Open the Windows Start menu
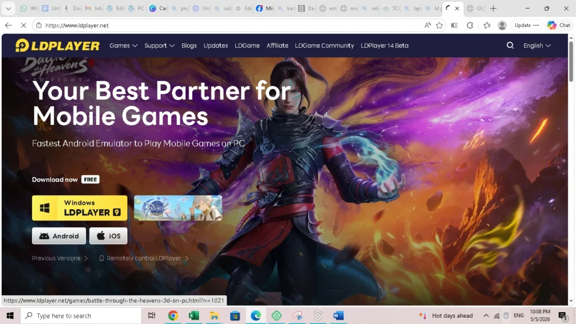Viewport: 576px width, 324px height. tap(10, 316)
